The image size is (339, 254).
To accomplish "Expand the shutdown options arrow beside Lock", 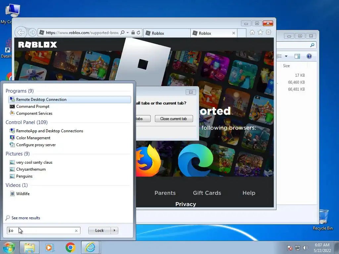I will [115, 231].
